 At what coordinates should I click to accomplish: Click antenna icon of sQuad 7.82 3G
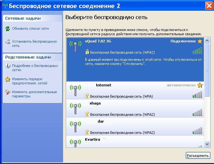point(75,46)
